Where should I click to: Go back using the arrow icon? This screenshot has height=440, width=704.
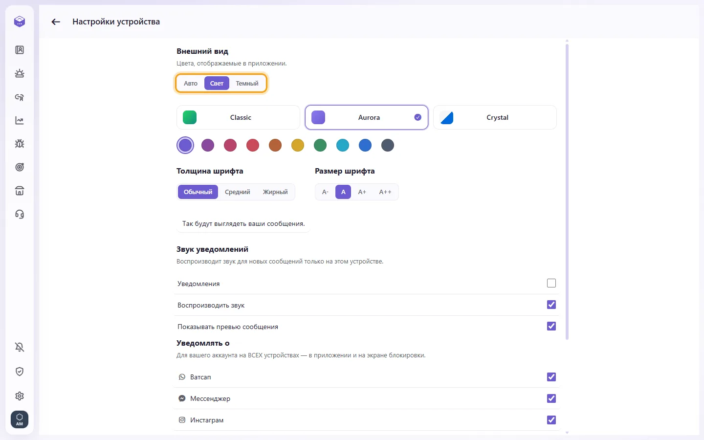(x=56, y=22)
